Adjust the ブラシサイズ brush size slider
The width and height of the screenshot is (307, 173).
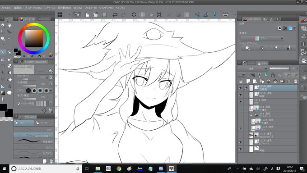pyautogui.click(x=29, y=79)
